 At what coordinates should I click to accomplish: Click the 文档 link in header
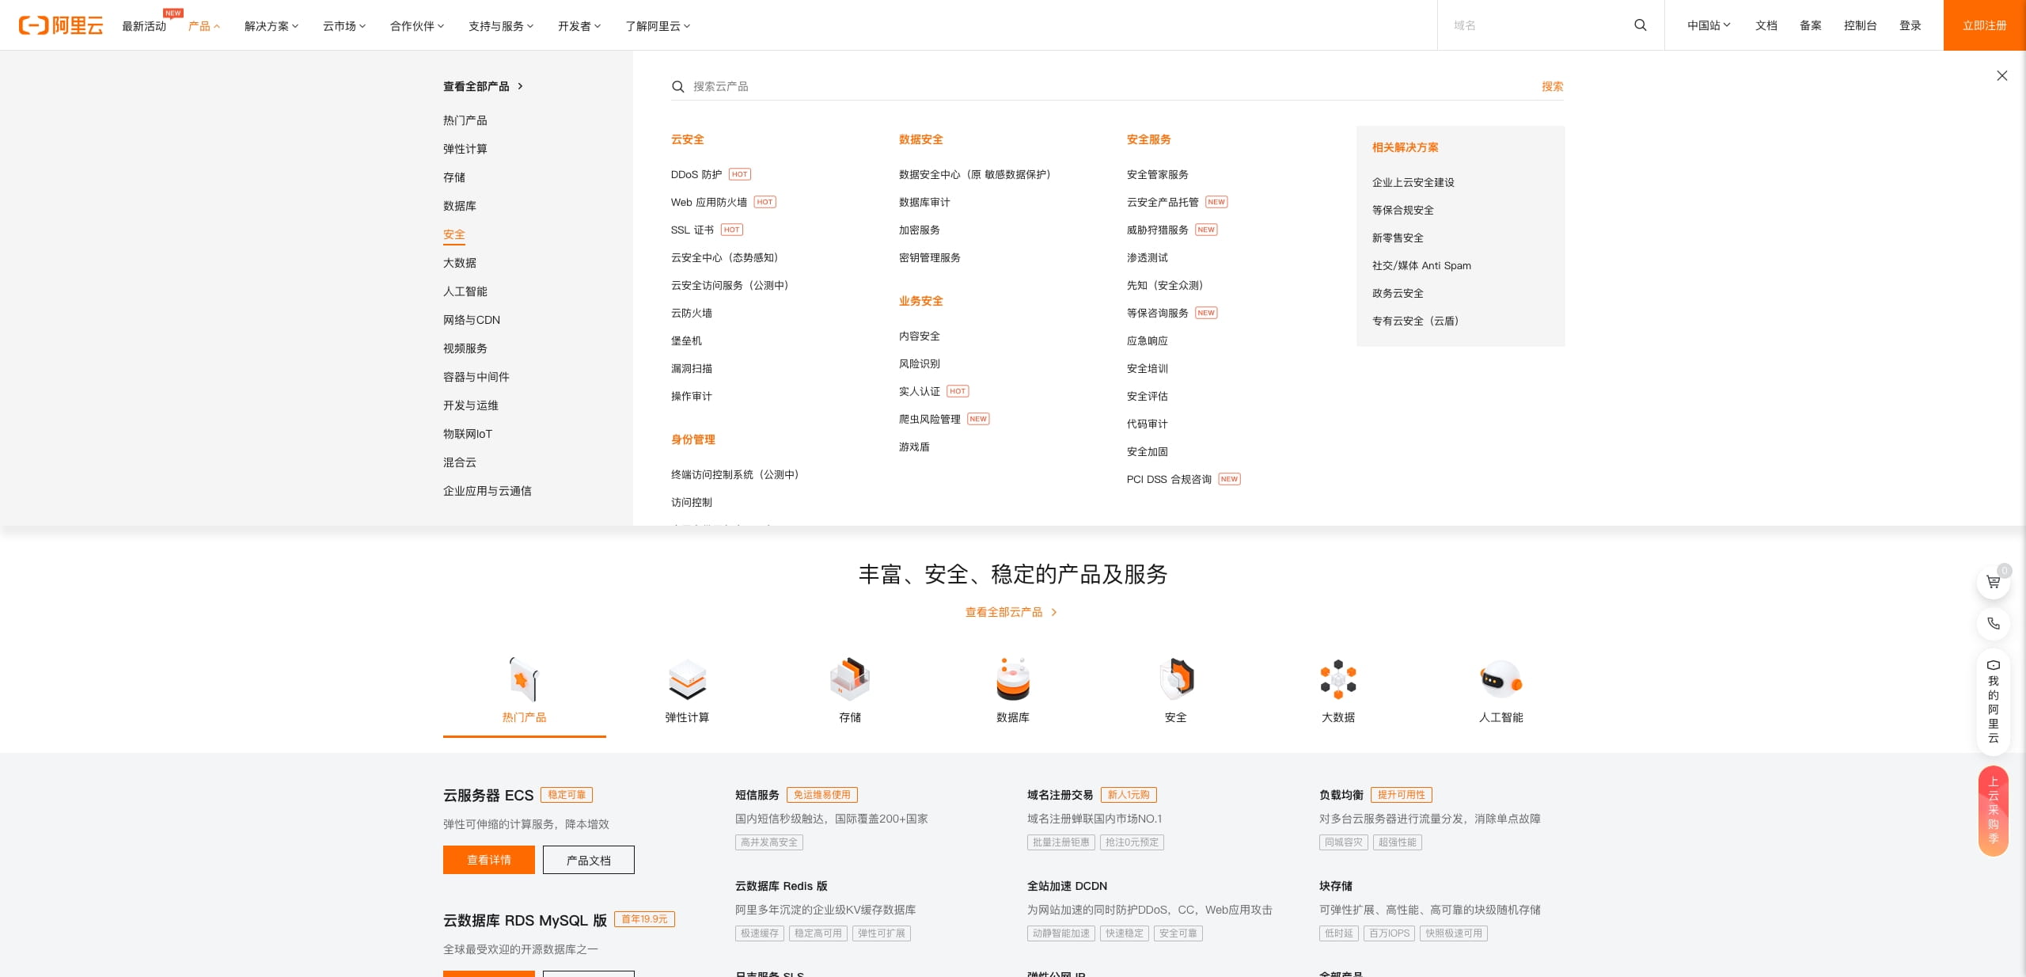(1766, 25)
